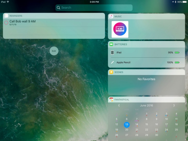Tap the Apple Pencil 100% battery row
This screenshot has width=188, height=141.
[x=146, y=62]
